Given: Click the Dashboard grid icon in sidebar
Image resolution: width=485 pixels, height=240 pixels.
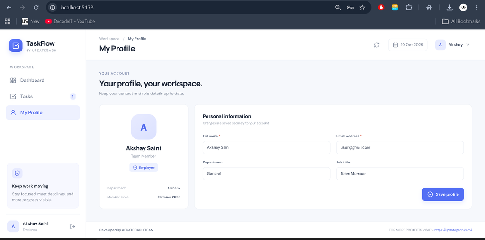Looking at the screenshot, I should point(13,80).
